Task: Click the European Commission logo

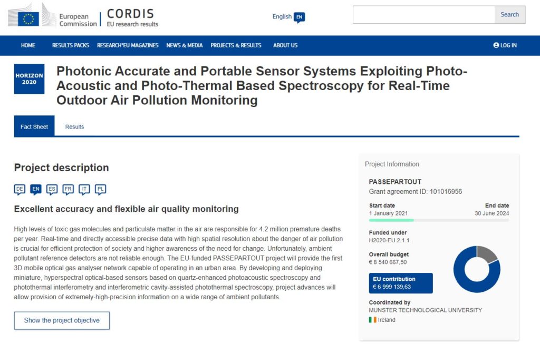Action: coord(53,16)
